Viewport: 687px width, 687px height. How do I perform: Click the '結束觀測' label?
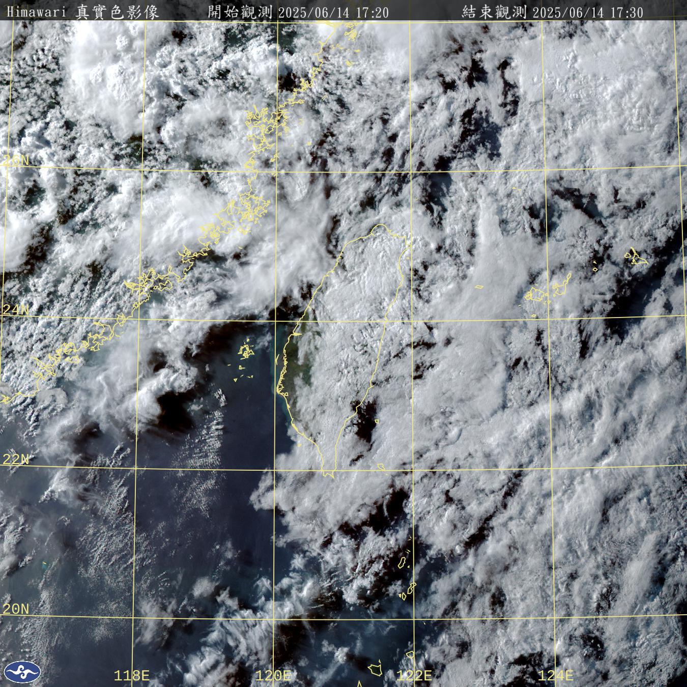[x=495, y=12]
